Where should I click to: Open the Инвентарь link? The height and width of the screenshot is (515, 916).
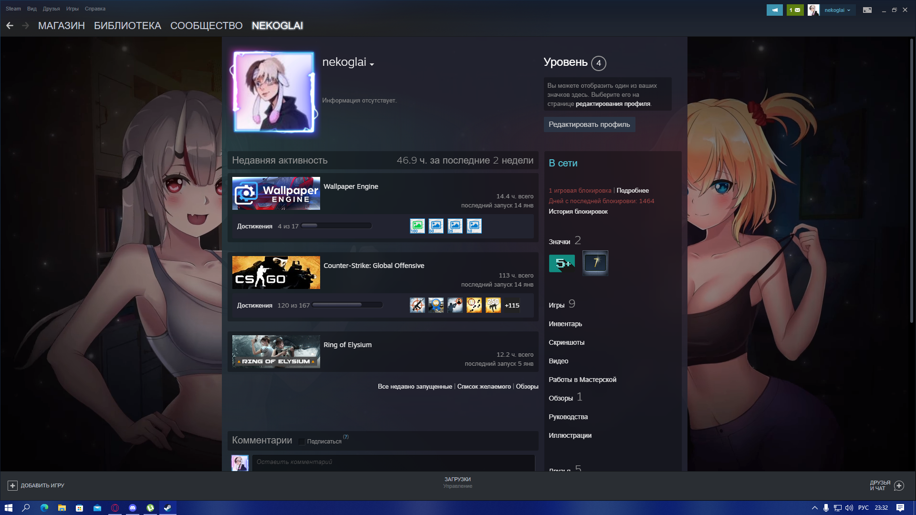coord(565,324)
